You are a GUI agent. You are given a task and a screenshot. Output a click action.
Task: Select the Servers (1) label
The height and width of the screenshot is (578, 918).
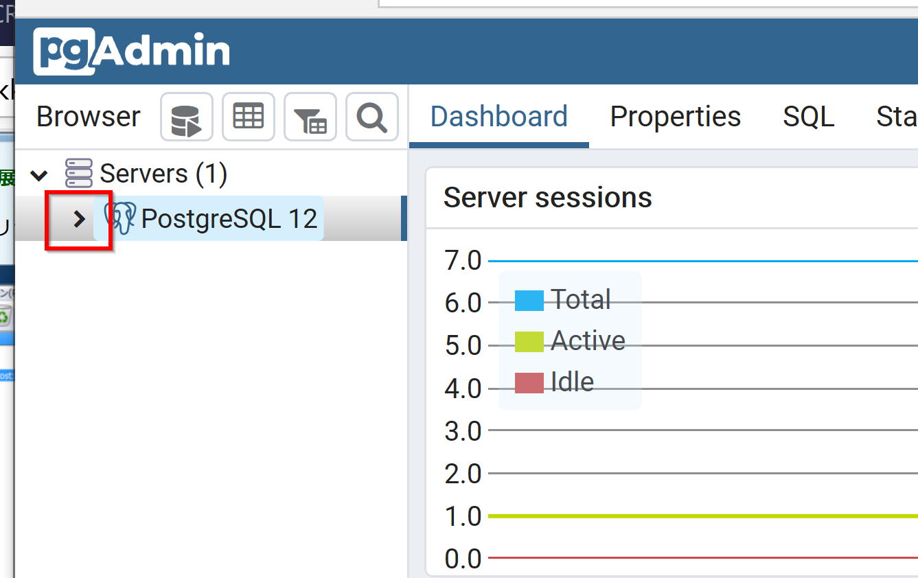click(x=163, y=174)
